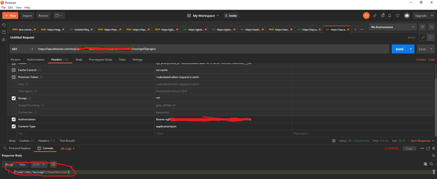Open comments icon beside Build
The width and height of the screenshot is (437, 179).
click(x=430, y=37)
